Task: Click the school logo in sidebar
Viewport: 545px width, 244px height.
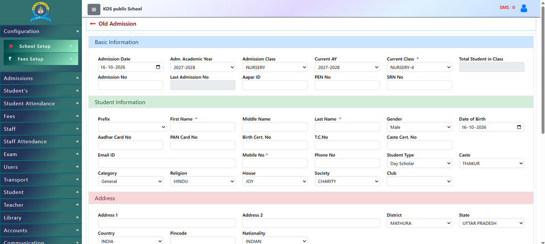Action: [x=40, y=13]
